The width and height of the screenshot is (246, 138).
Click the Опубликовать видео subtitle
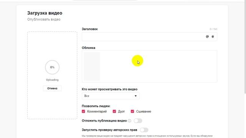tap(44, 20)
